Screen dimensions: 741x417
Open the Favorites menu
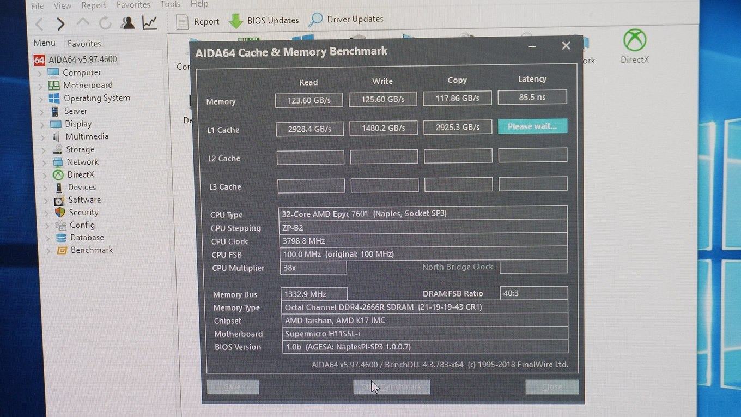point(133,4)
